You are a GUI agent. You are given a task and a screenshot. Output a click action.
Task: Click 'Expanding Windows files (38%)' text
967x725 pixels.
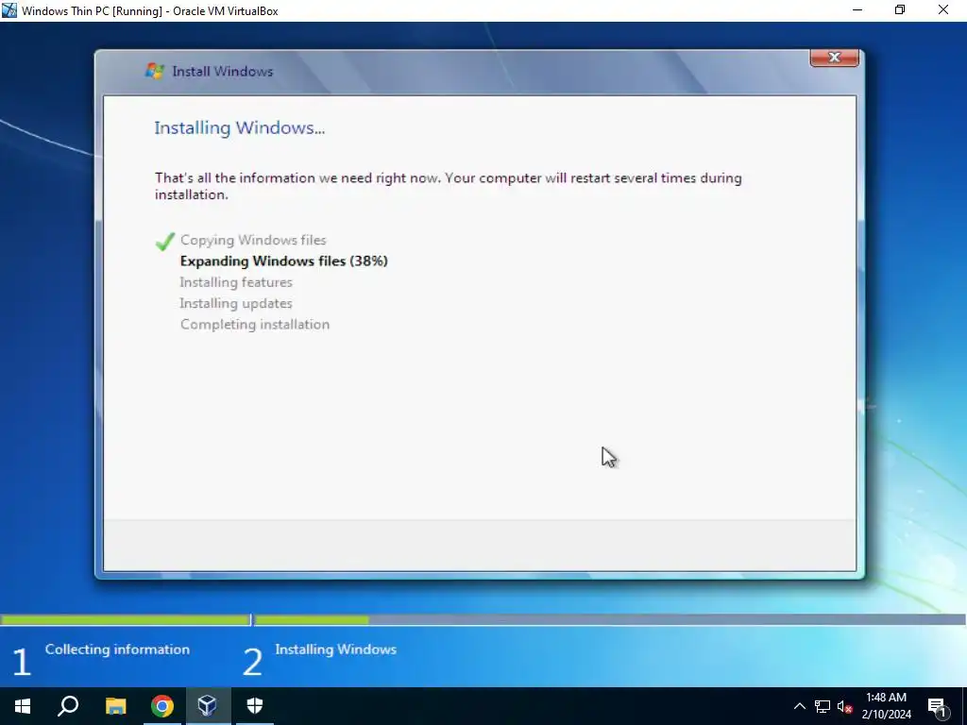(283, 261)
